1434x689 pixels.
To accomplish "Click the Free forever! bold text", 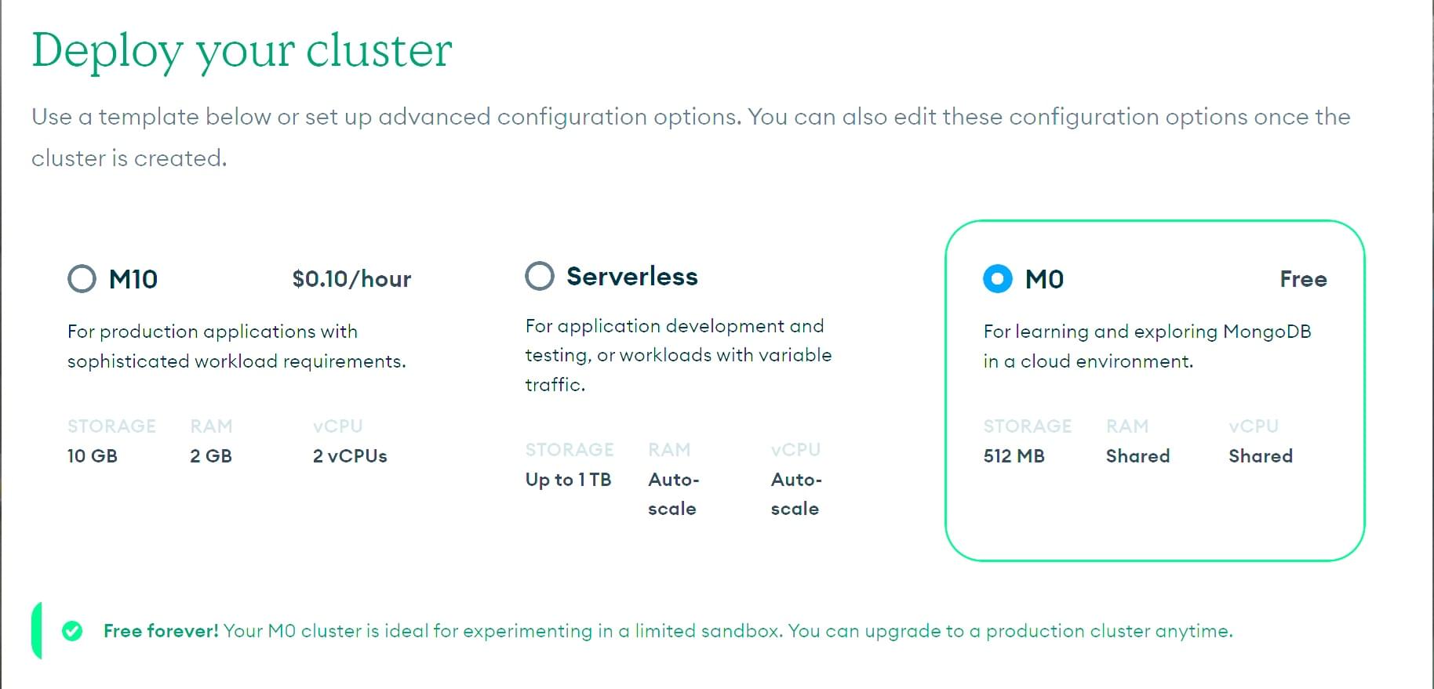I will [x=161, y=631].
